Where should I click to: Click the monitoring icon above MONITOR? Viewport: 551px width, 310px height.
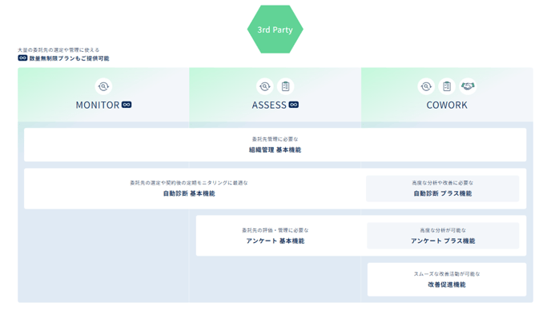(x=103, y=86)
